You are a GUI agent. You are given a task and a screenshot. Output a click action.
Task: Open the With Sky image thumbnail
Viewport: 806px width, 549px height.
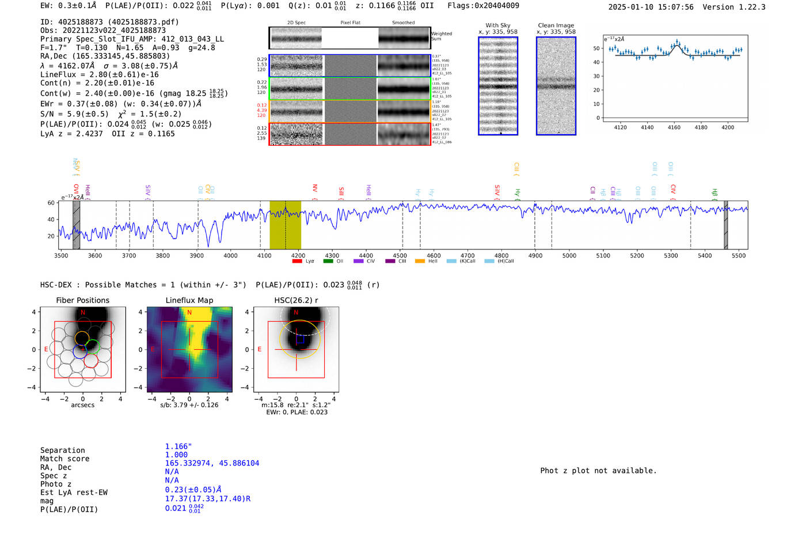[498, 86]
